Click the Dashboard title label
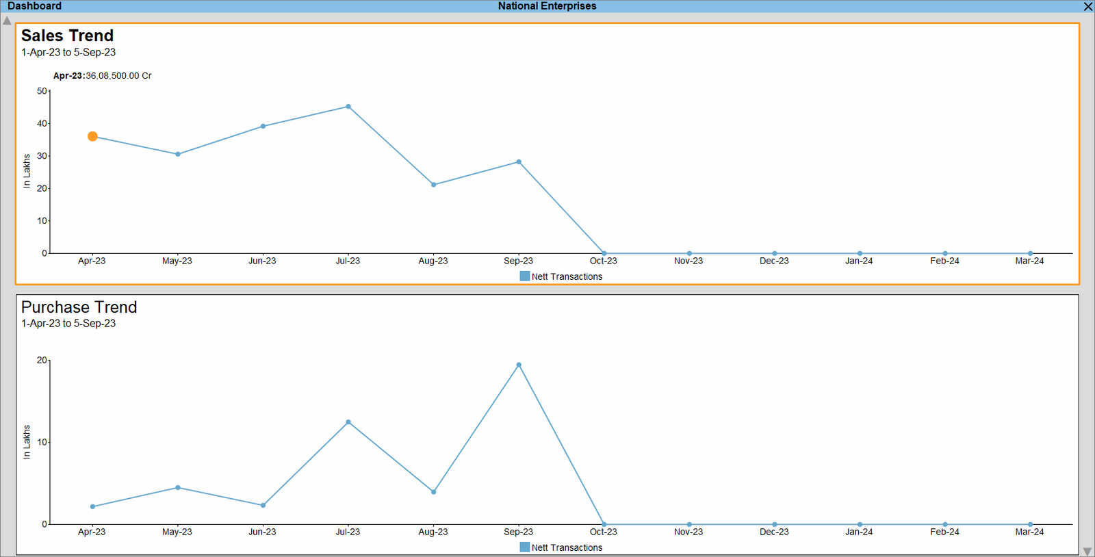 click(x=34, y=6)
